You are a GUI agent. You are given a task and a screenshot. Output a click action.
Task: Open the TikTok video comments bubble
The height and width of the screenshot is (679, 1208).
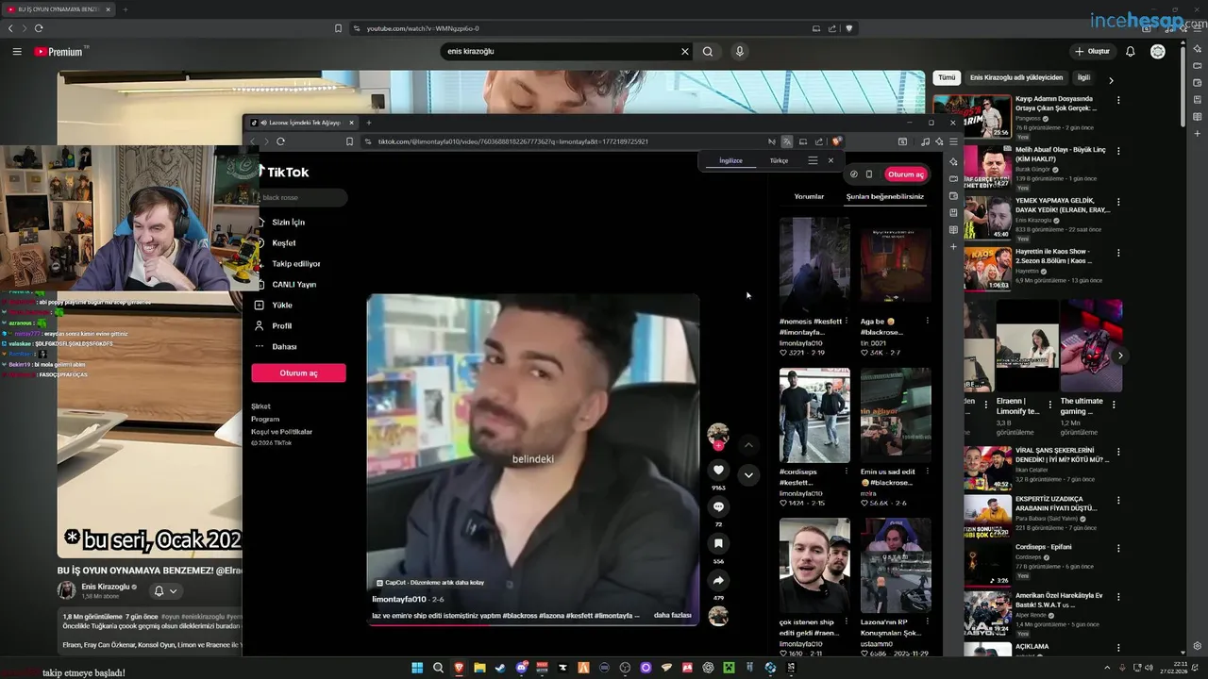click(718, 506)
